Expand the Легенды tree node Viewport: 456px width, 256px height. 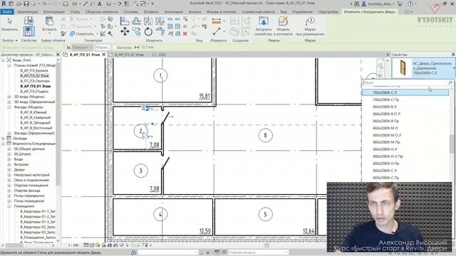3,139
